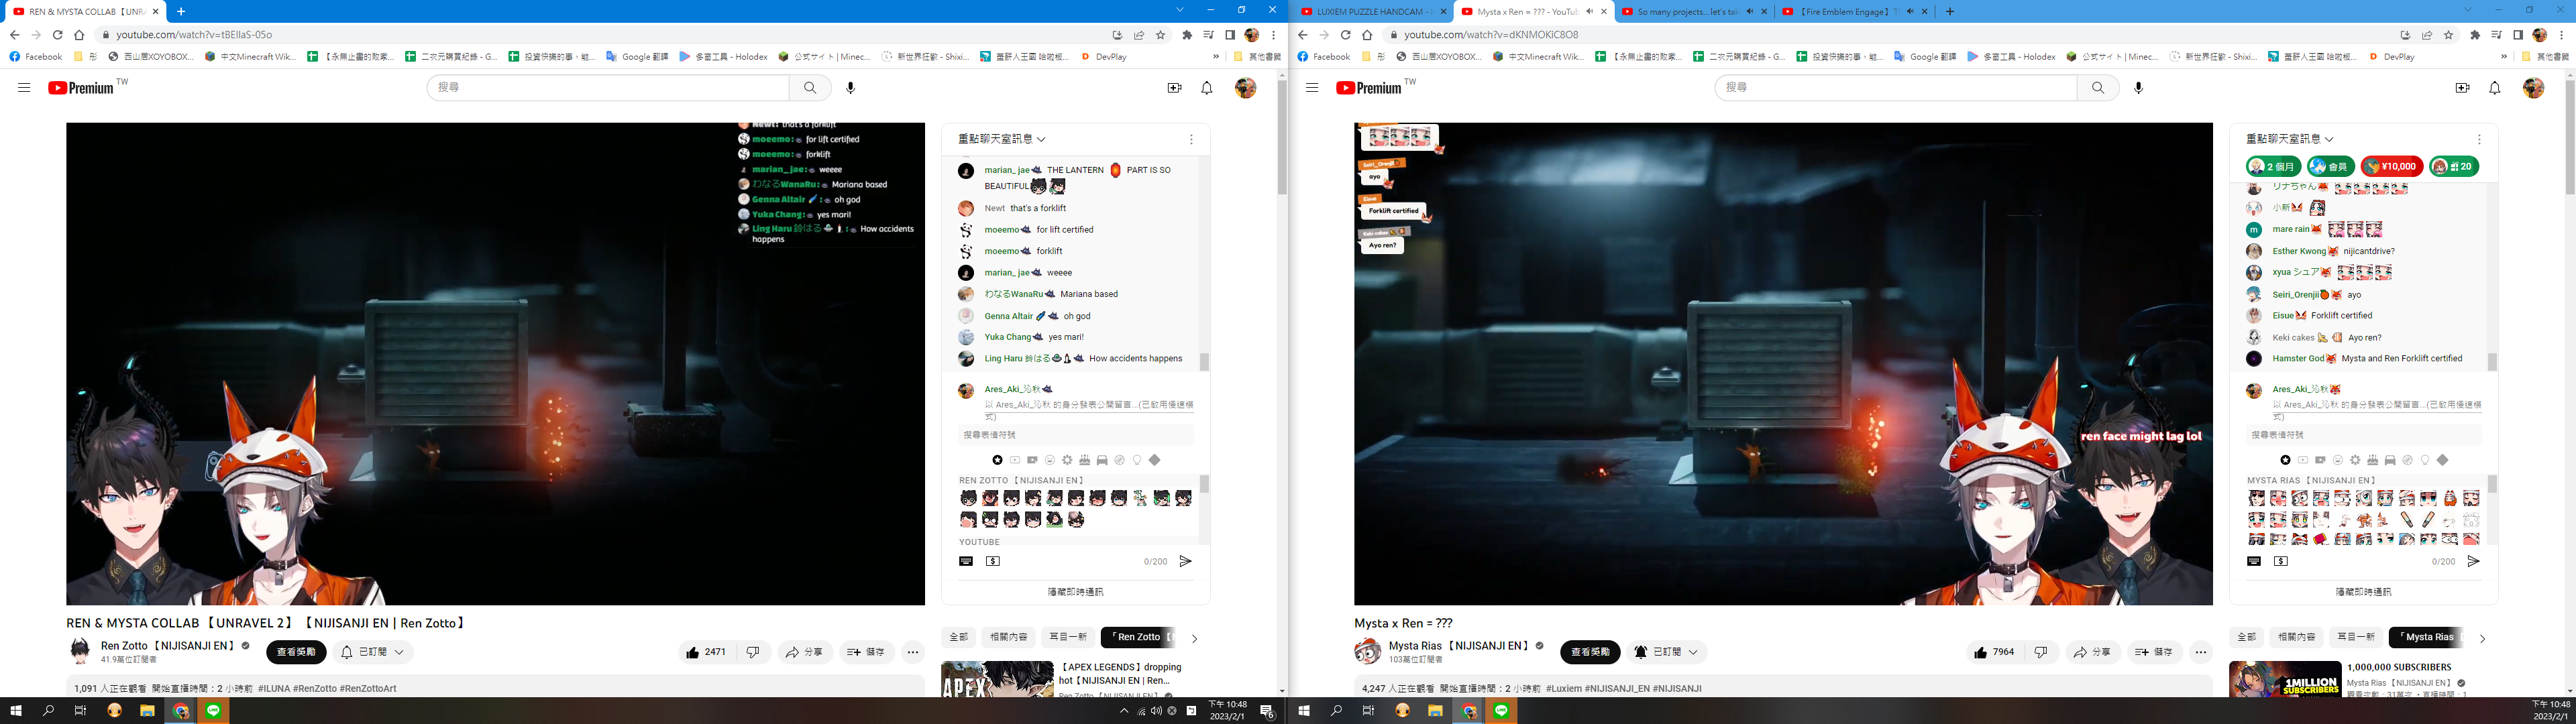Hide live chat in Ren Zotto window

point(1075,592)
